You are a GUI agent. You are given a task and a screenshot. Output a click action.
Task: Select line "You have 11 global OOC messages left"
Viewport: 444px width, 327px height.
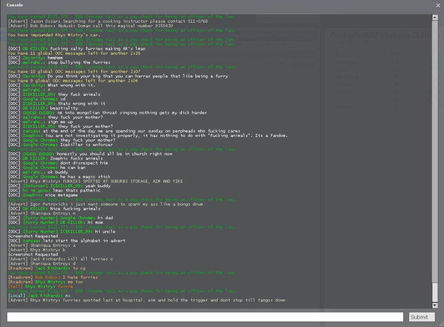tap(74, 53)
